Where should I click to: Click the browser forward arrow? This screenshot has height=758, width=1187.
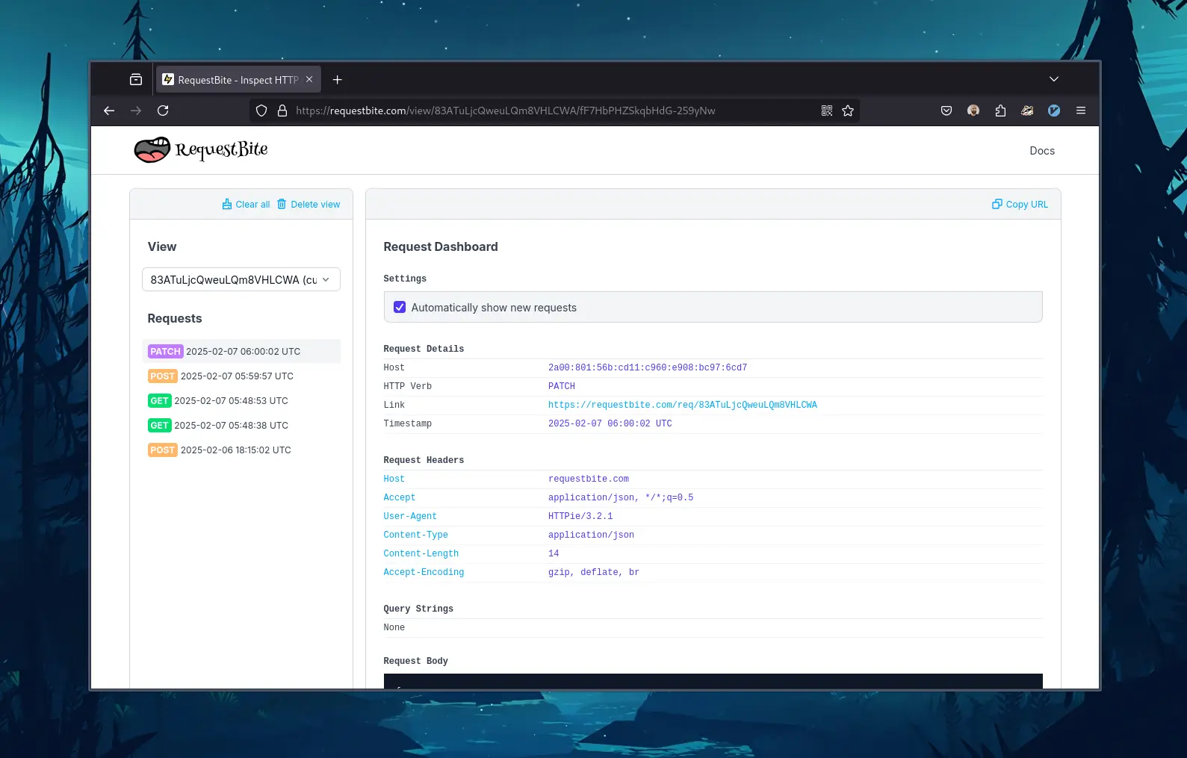(136, 111)
